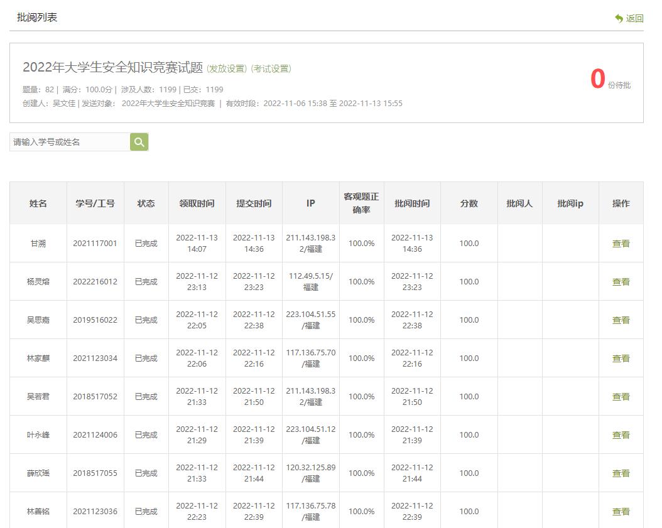Click the 有效时段 date range text
The image size is (662, 528).
pos(314,104)
